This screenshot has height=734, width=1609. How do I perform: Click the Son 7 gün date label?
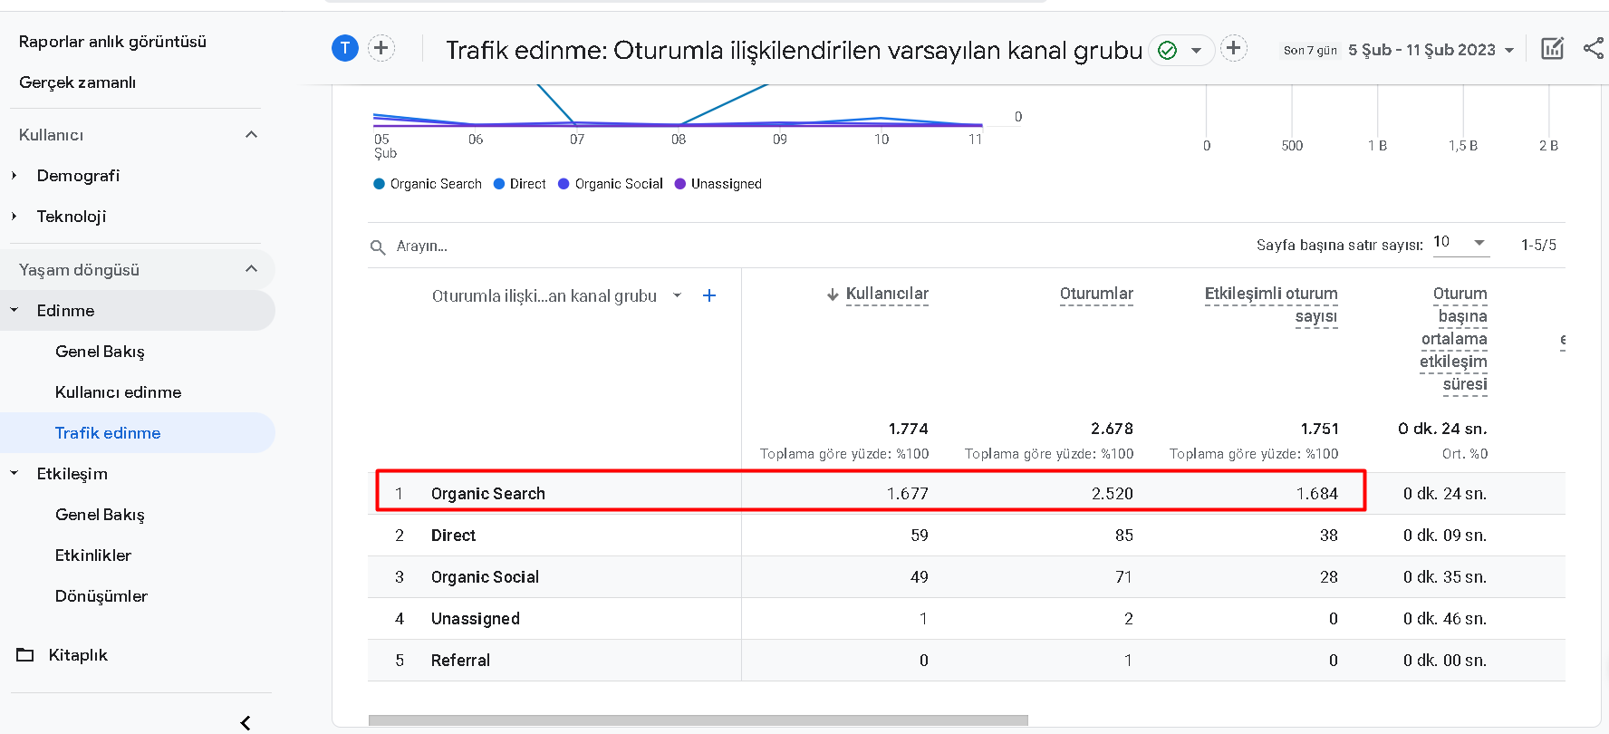[1310, 51]
